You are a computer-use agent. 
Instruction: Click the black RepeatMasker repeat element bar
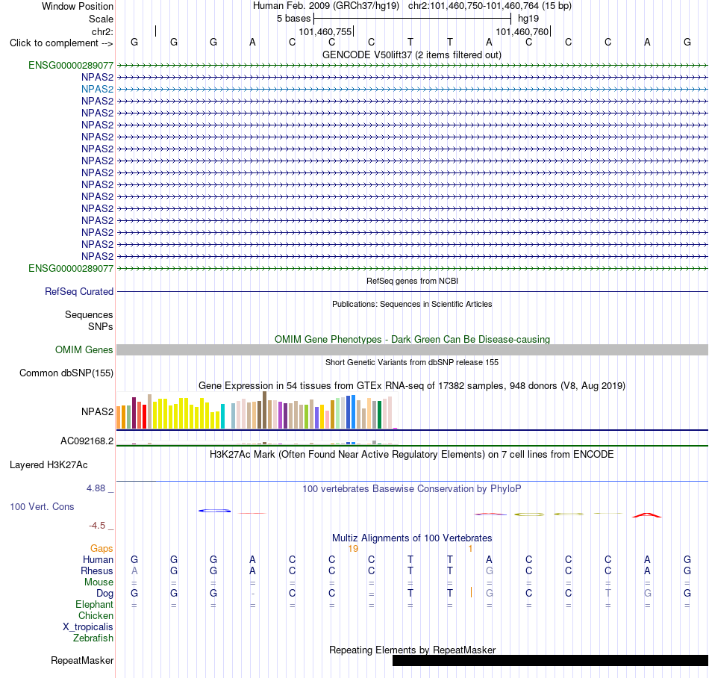pos(550,660)
